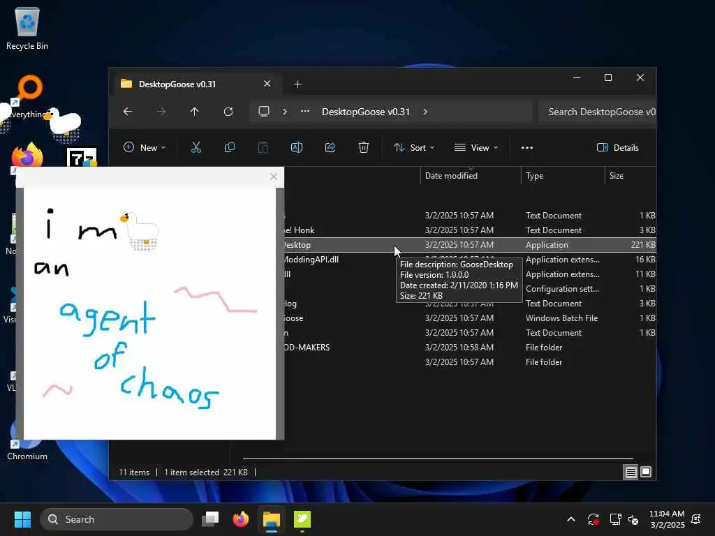Open File Explorer from the taskbar
Image resolution: width=715 pixels, height=536 pixels.
[x=272, y=519]
